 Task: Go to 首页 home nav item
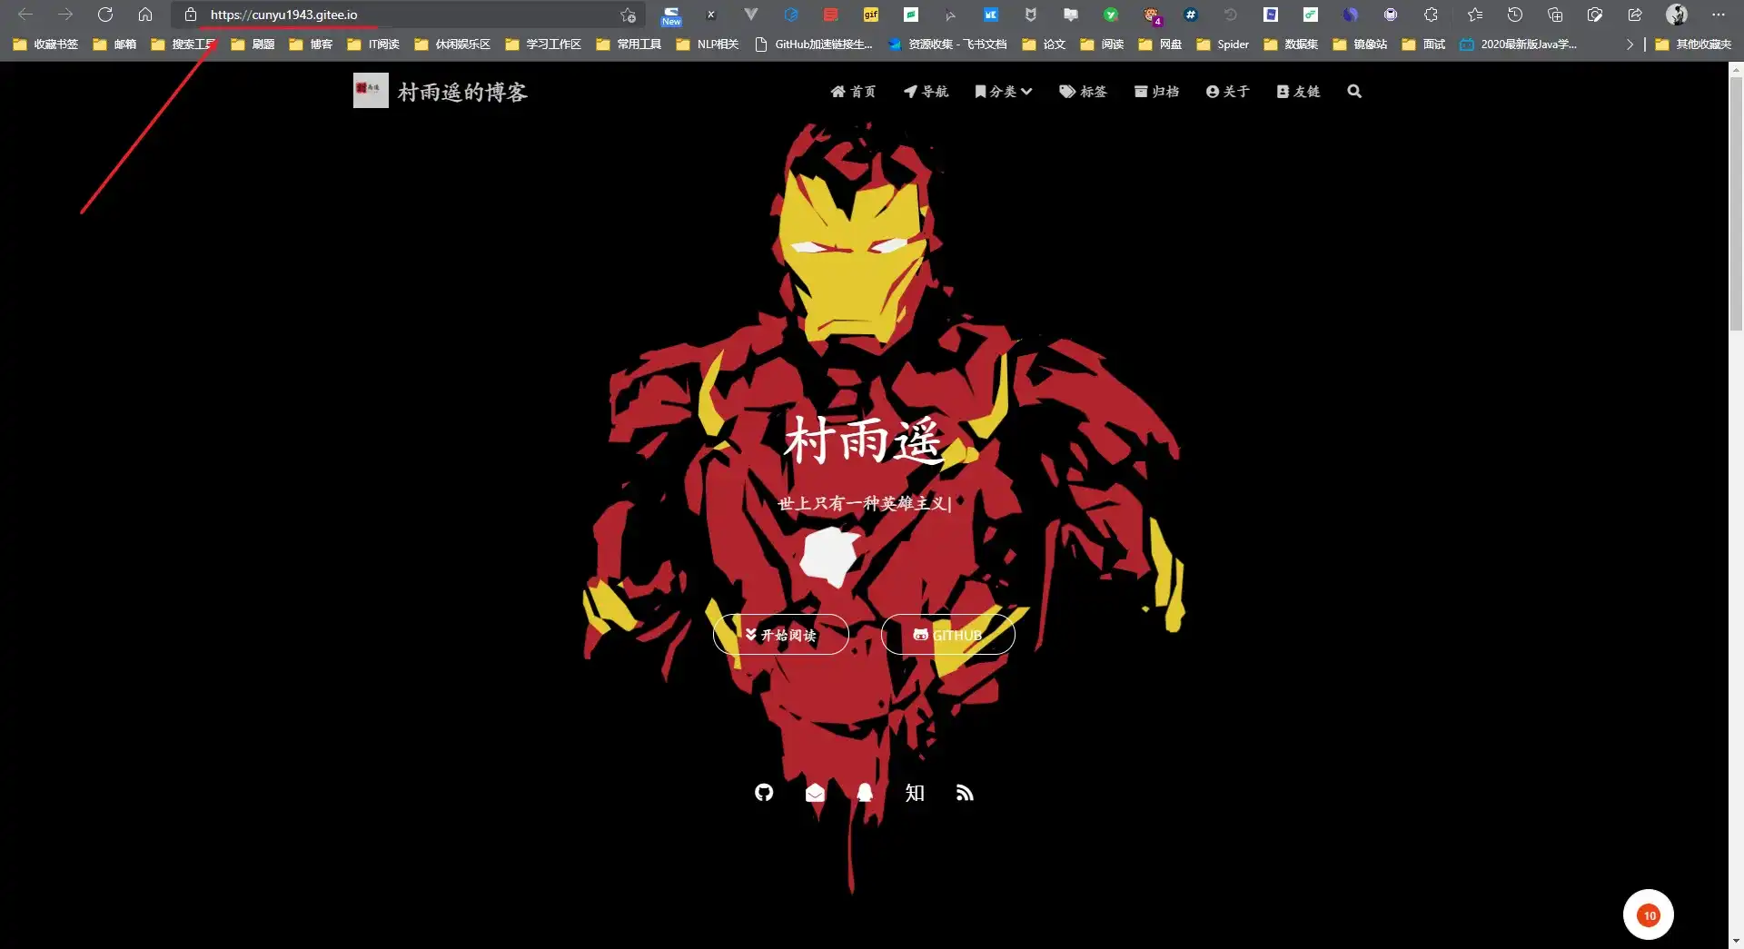(853, 92)
